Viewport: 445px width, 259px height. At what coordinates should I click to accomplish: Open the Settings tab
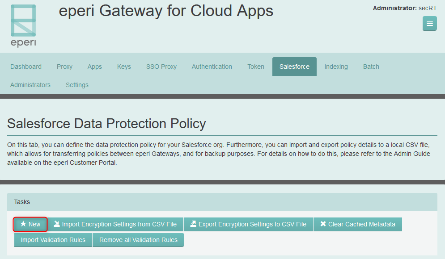point(77,85)
